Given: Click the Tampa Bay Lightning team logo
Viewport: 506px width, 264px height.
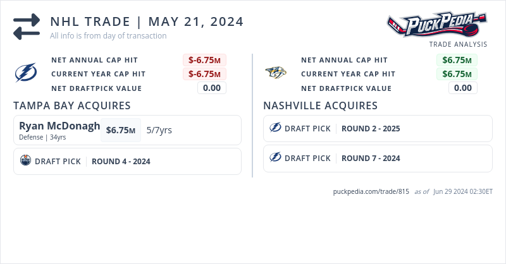Looking at the screenshot, I should [26, 74].
